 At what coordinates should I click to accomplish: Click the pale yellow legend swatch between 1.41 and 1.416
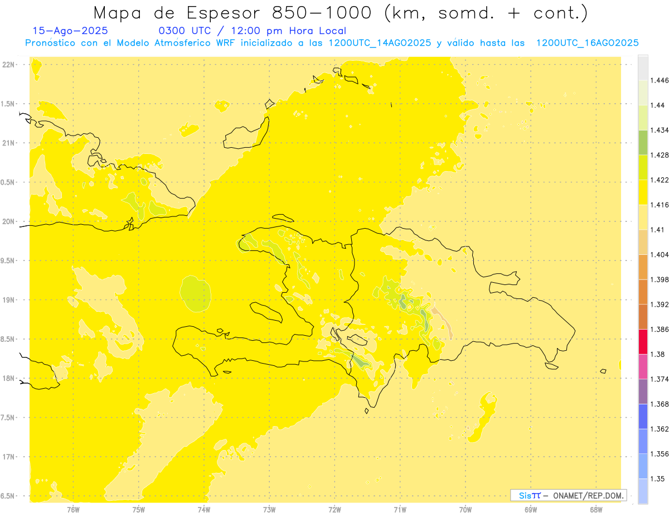click(x=643, y=217)
